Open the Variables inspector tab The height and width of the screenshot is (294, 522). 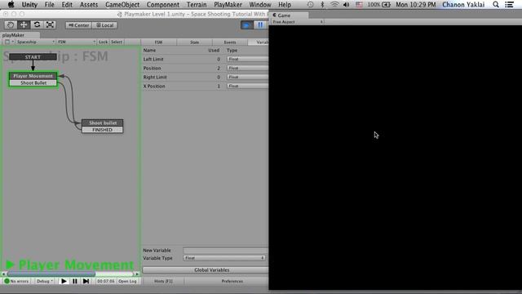click(259, 42)
